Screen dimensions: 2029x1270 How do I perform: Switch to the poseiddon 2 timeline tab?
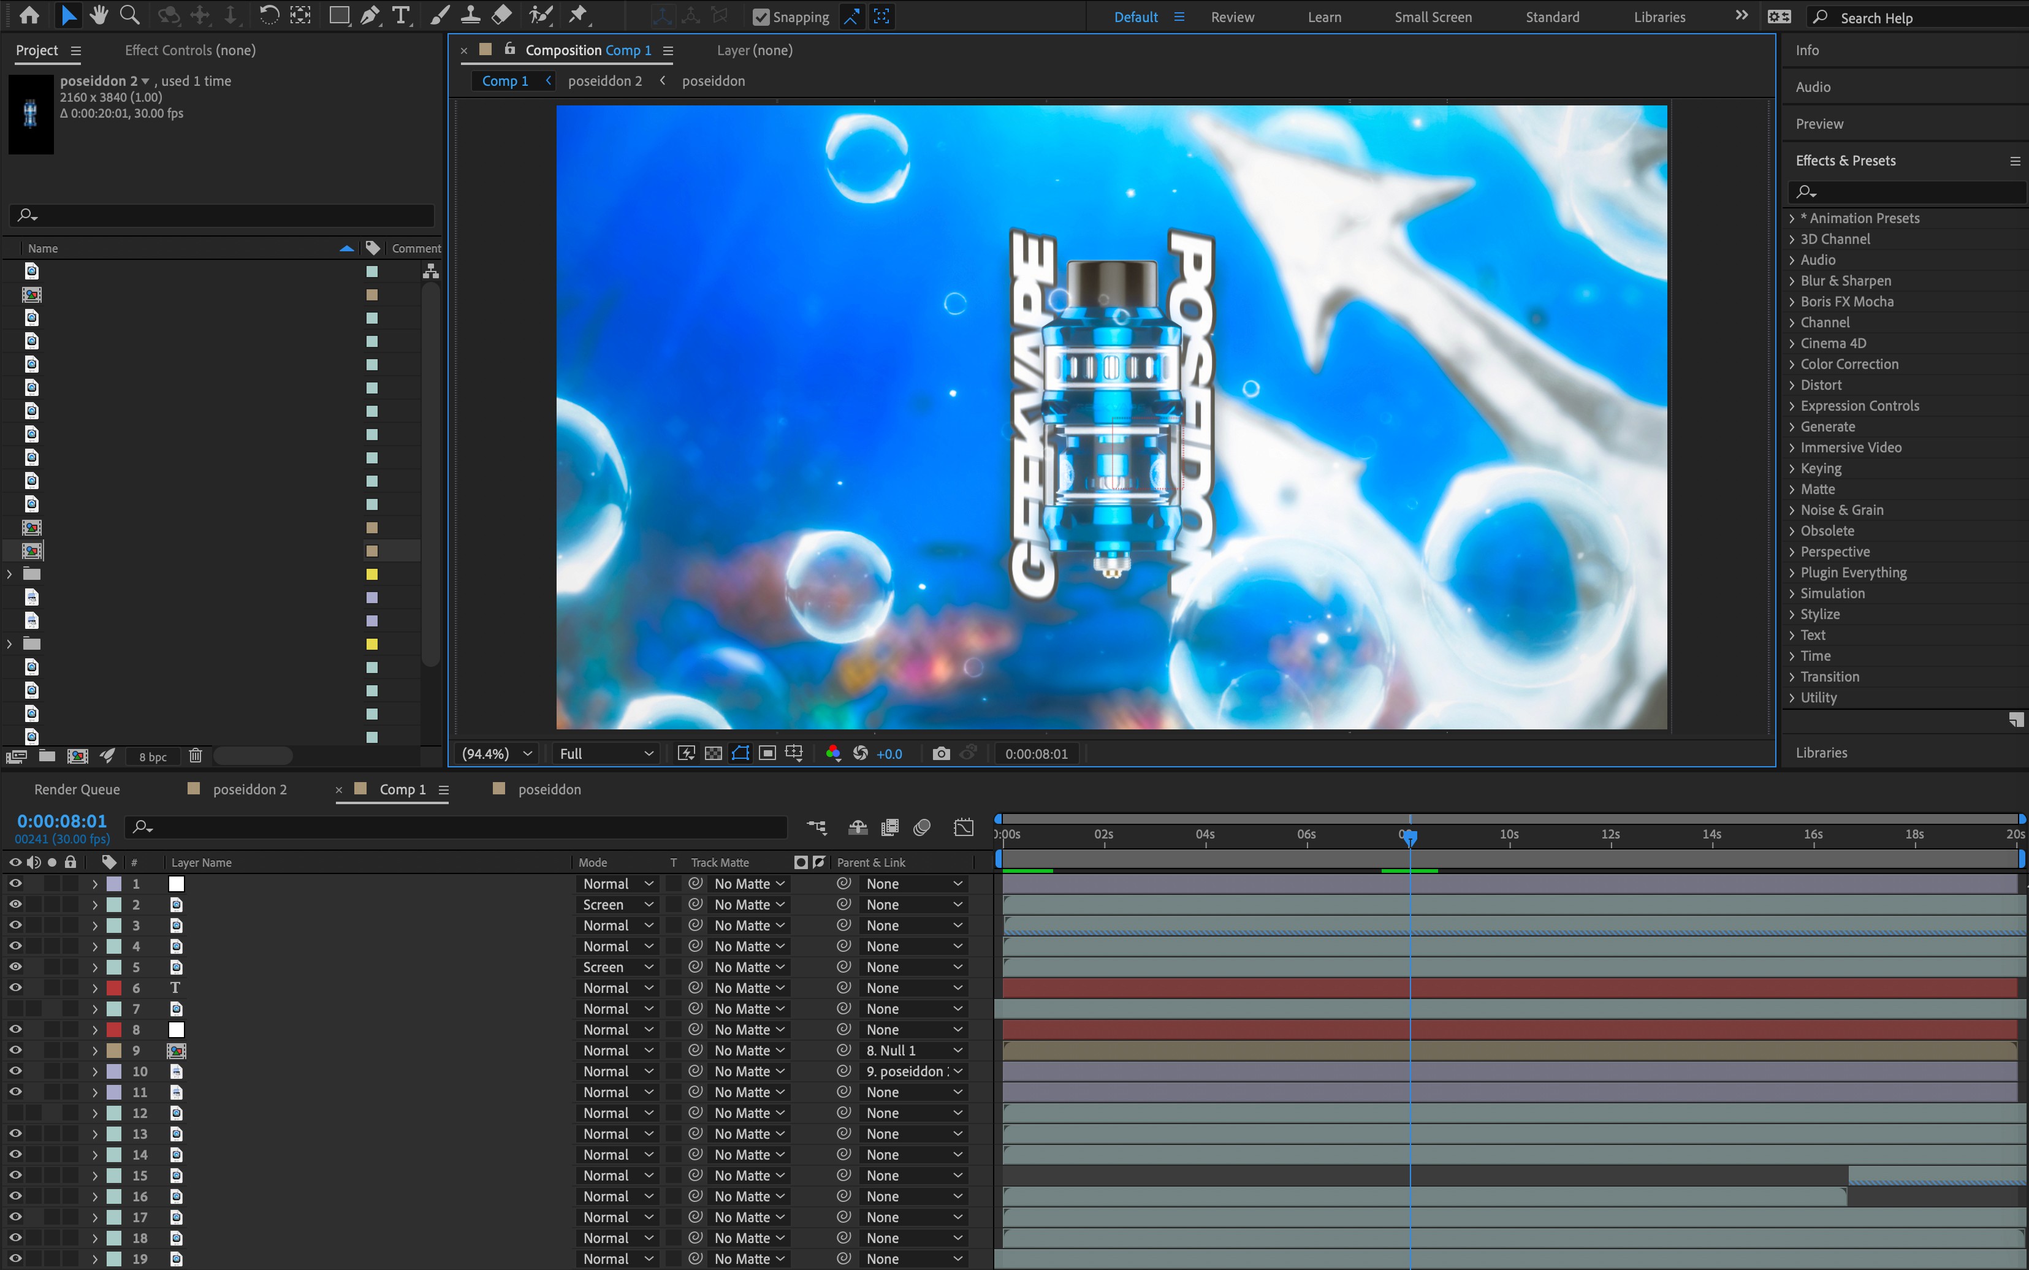point(249,789)
